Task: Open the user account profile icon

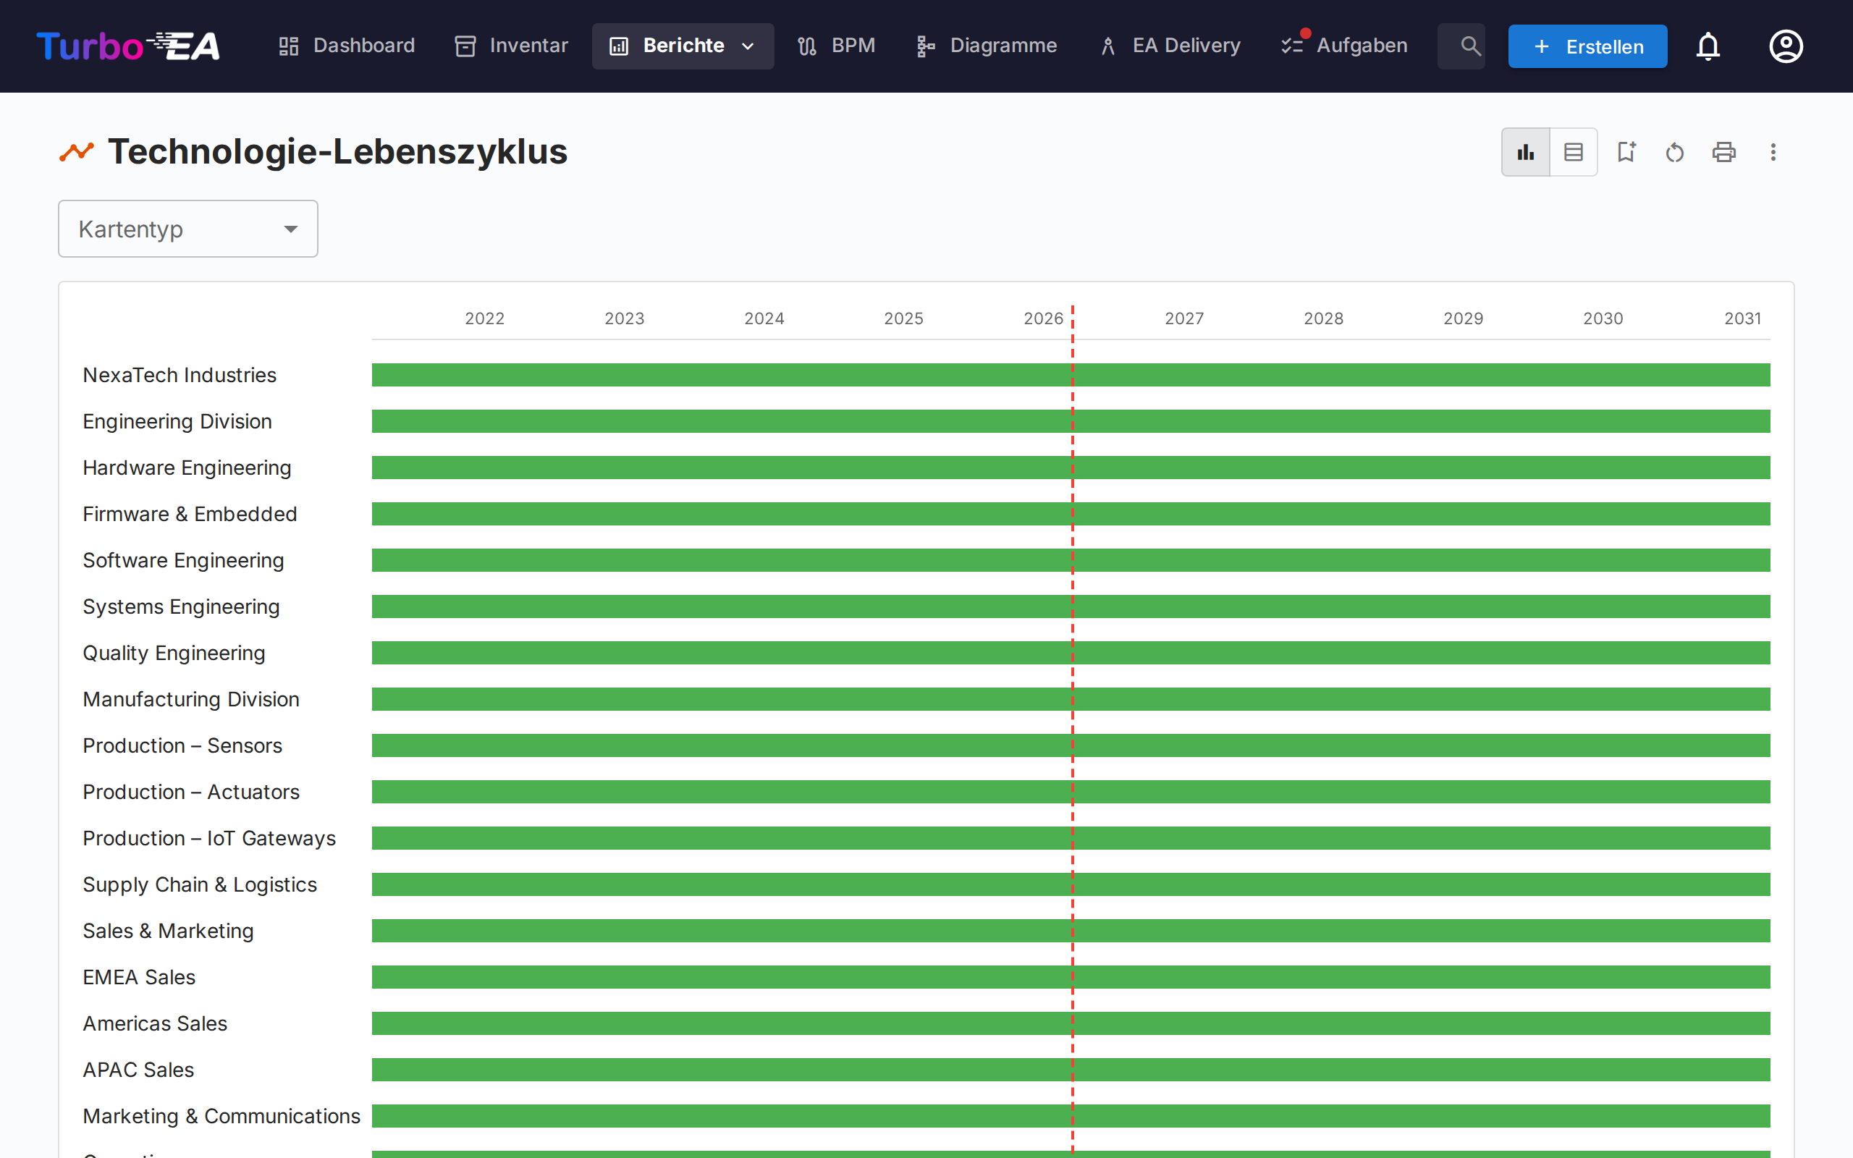Action: click(1786, 47)
